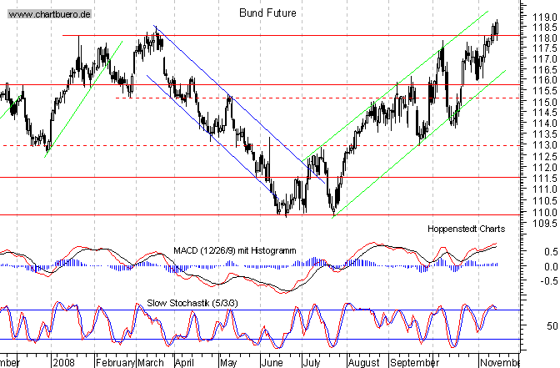Click the 118.0 price axis value

click(545, 38)
